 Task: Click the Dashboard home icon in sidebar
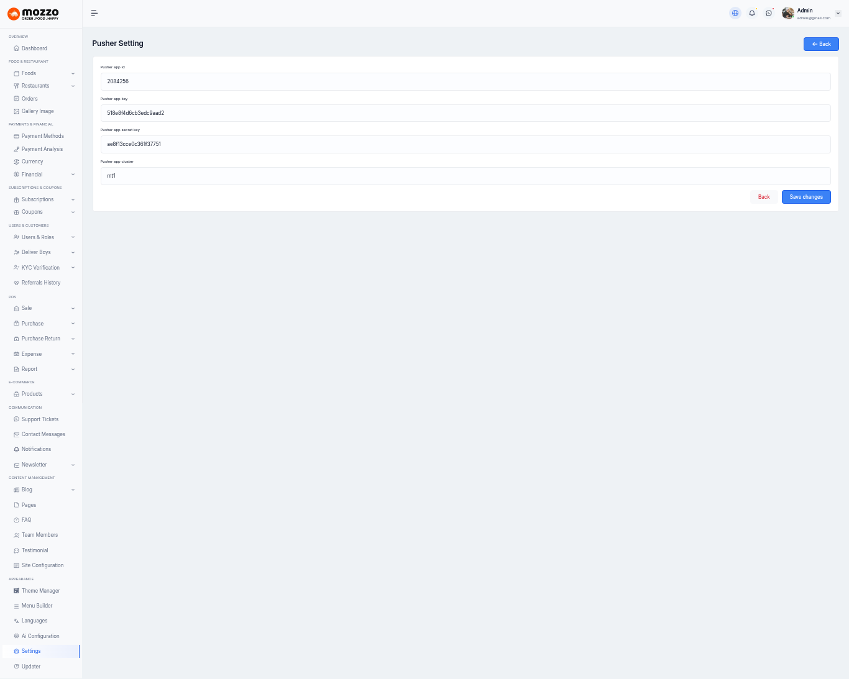16,48
